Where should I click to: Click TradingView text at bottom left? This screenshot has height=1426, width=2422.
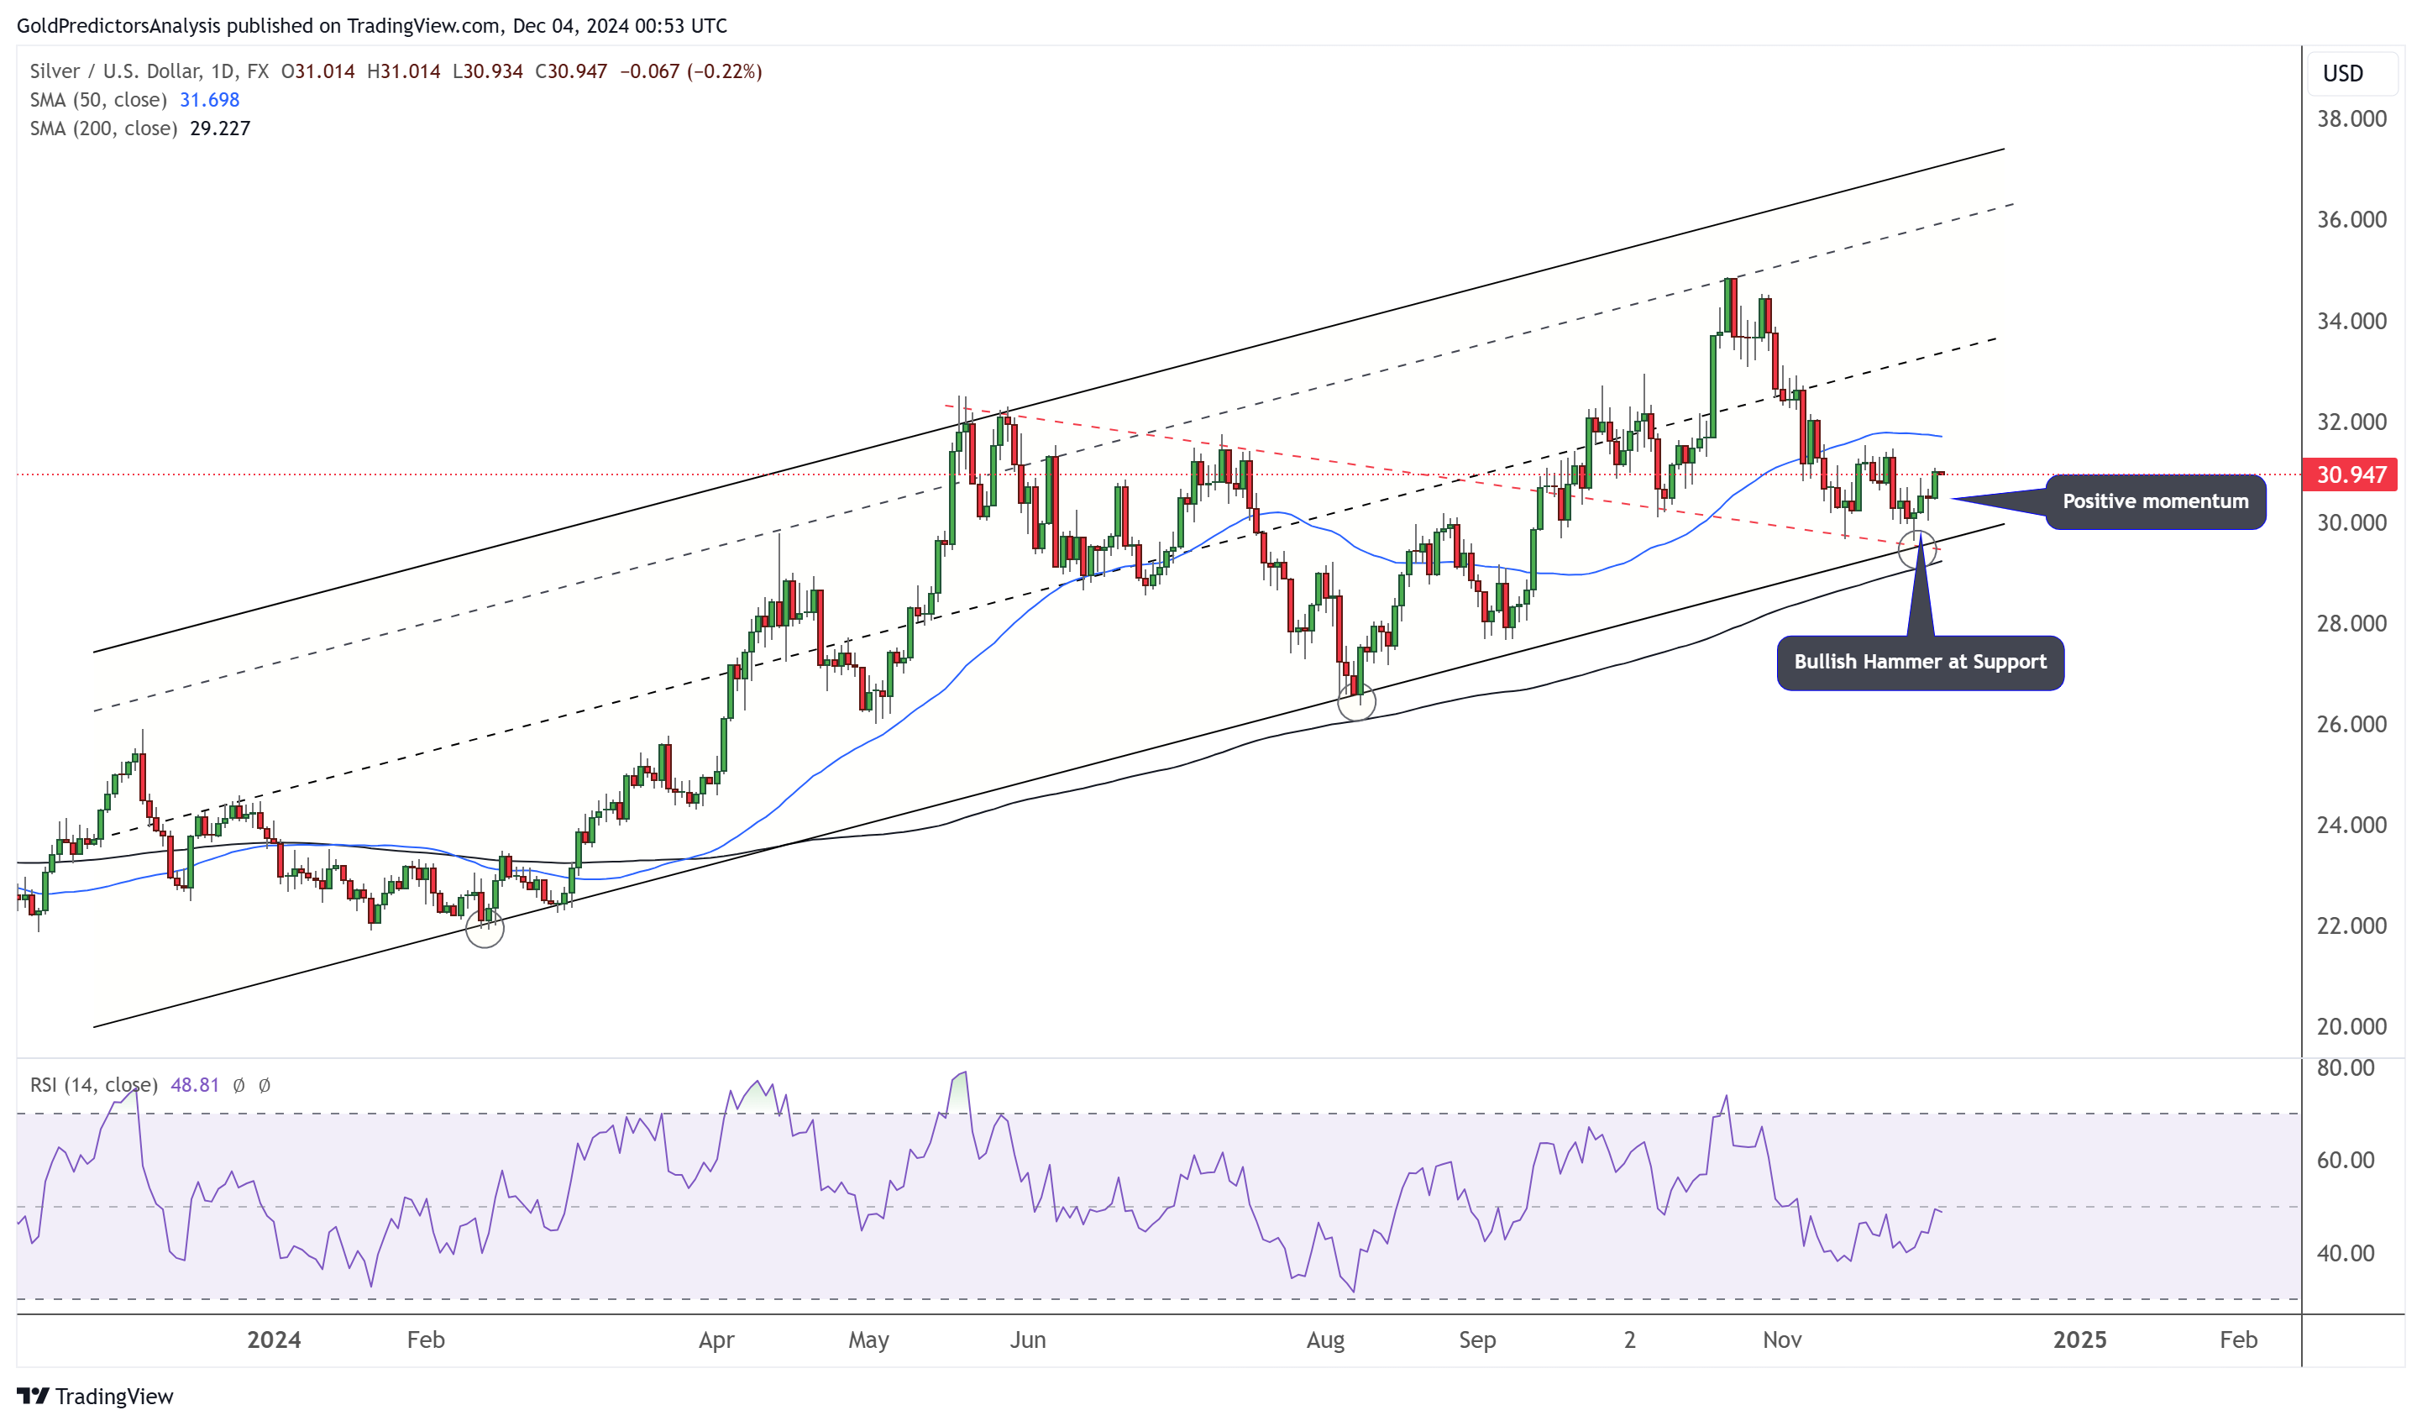113,1397
